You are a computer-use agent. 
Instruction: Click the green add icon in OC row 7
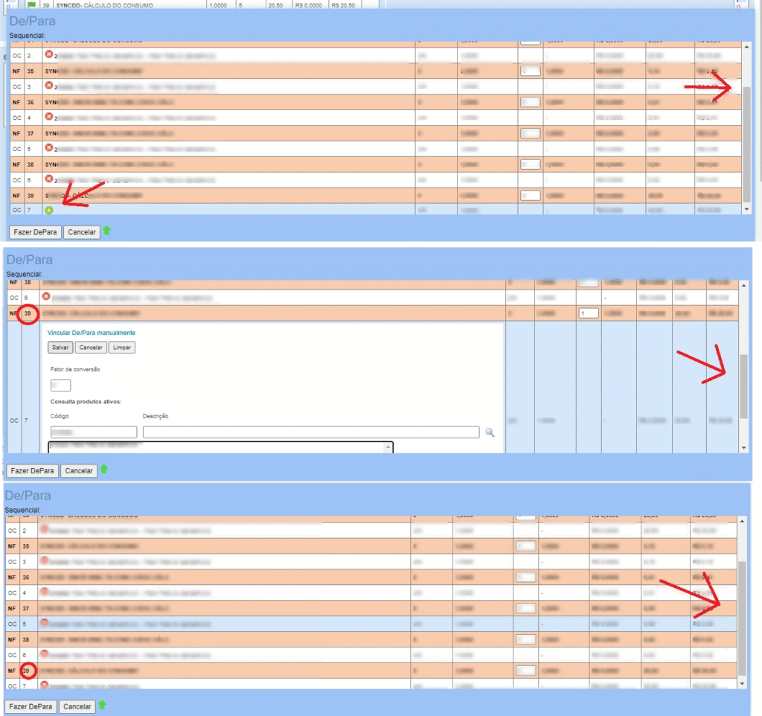[x=49, y=211]
